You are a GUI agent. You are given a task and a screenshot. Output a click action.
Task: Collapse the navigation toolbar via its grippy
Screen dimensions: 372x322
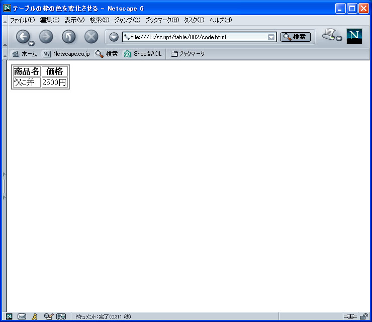pyautogui.click(x=5, y=37)
